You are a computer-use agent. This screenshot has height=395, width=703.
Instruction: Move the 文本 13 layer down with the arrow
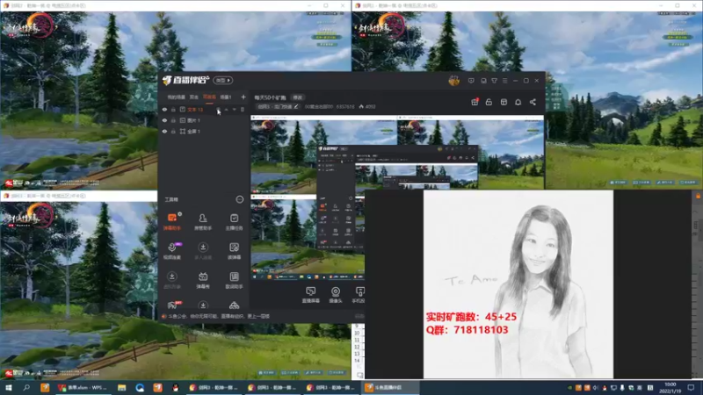[x=234, y=109]
